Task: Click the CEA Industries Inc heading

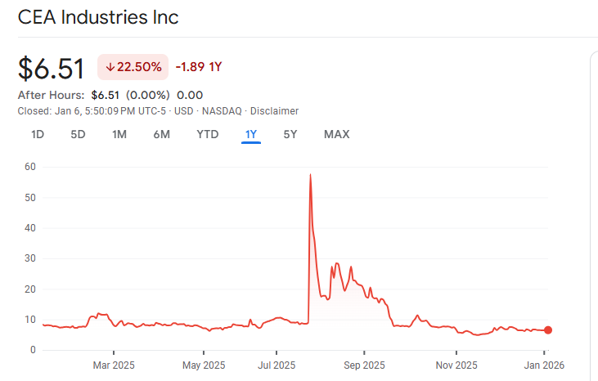Action: point(98,17)
